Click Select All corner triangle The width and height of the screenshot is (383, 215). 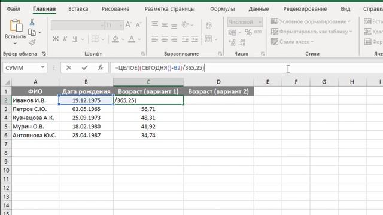coord(7,82)
